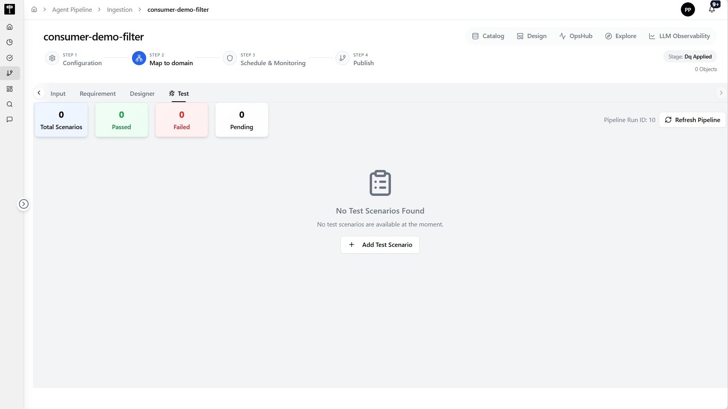This screenshot has height=409, width=728.
Task: Click the Configuration step gear icon
Action: click(52, 58)
